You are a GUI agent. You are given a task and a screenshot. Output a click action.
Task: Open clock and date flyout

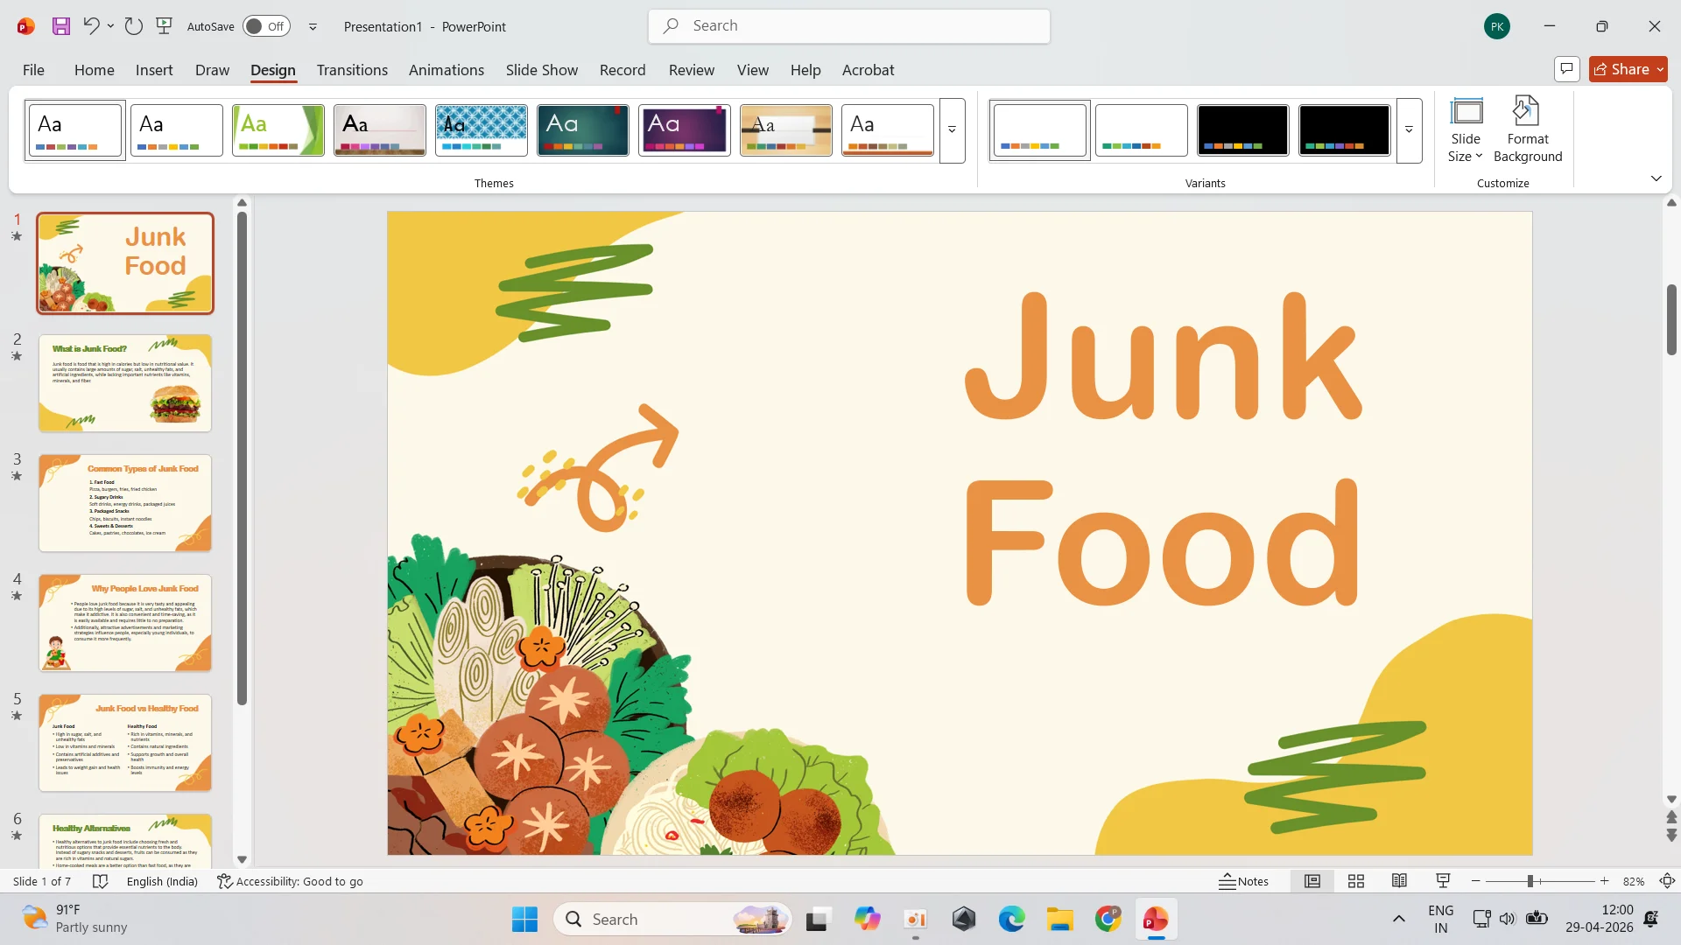click(x=1599, y=919)
